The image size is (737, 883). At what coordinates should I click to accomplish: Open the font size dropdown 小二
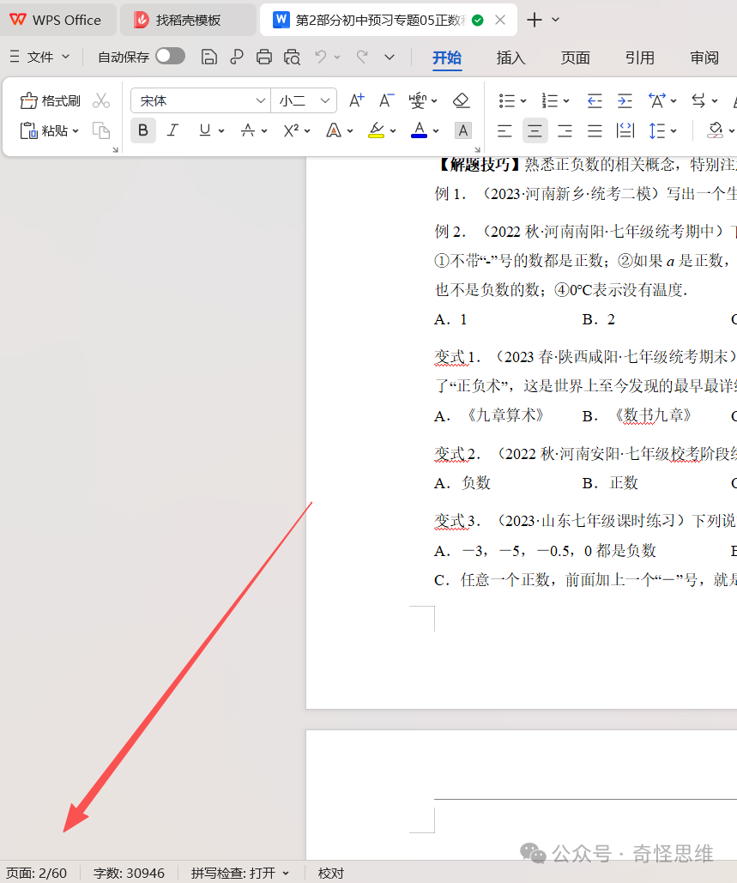click(325, 100)
